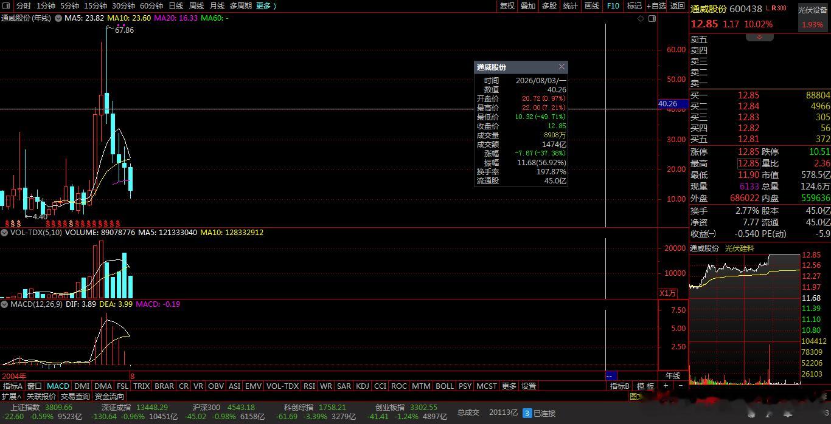Open the 资金流向 tab
The height and width of the screenshot is (424, 831).
[x=110, y=396]
